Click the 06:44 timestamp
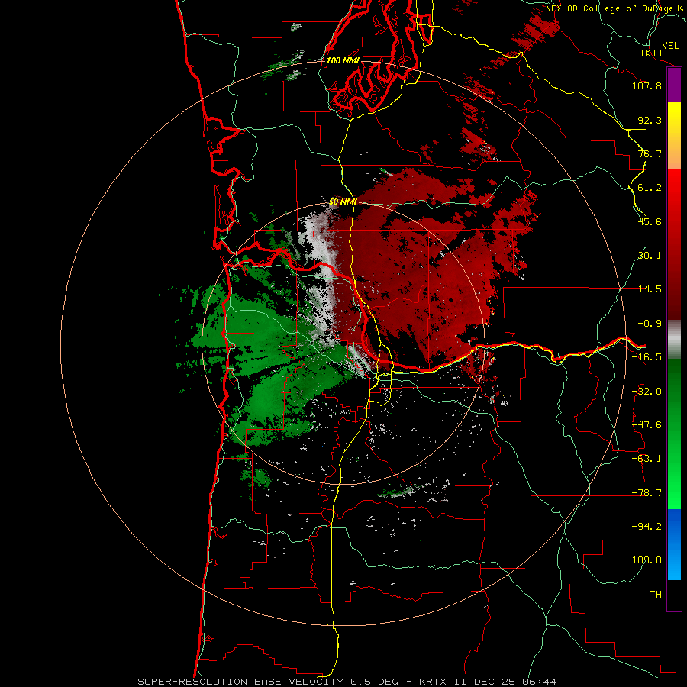The height and width of the screenshot is (687, 687). 540,682
